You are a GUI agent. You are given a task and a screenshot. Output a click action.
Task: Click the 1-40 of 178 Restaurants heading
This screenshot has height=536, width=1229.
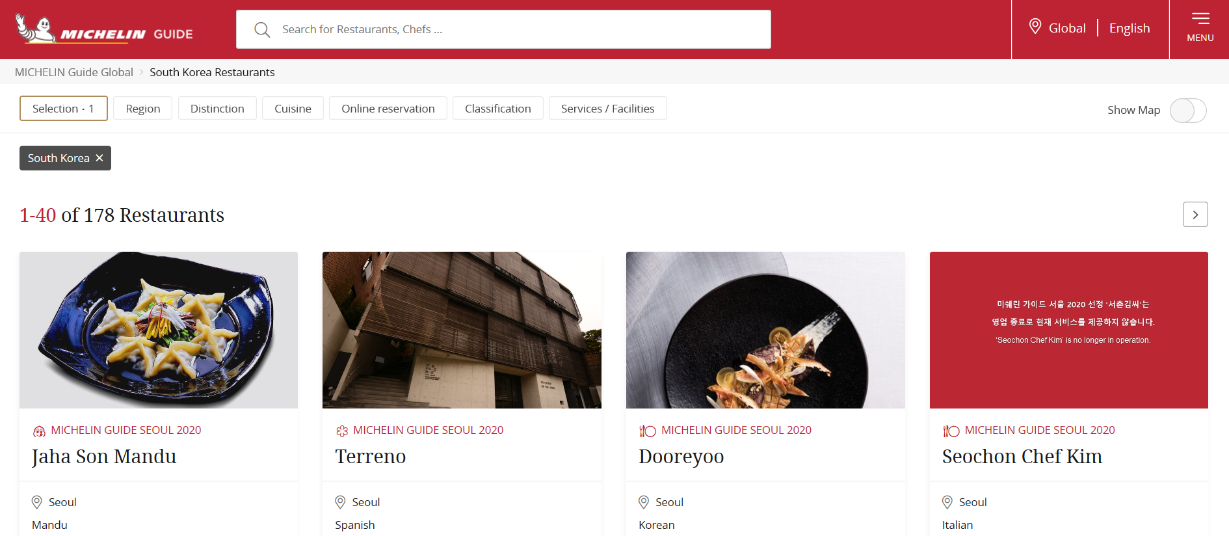coord(122,215)
